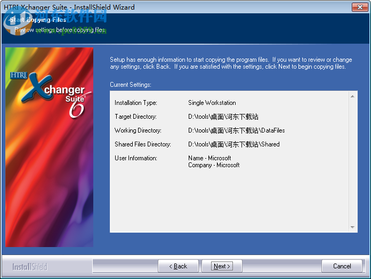371x279 pixels.
Task: Select the 'Working Directory:' label
Action: [x=138, y=130]
